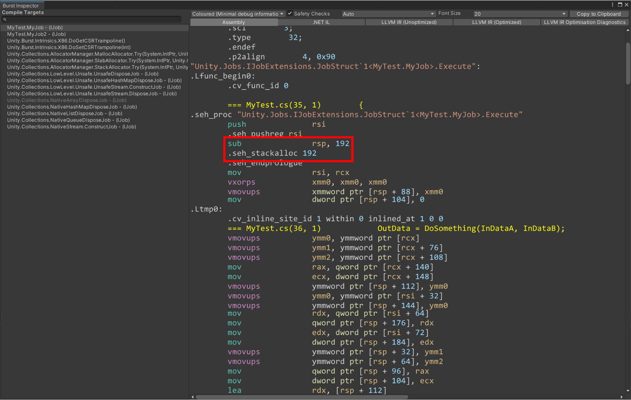631x400 pixels.
Task: Open the window options kebab menu
Action: point(613,5)
